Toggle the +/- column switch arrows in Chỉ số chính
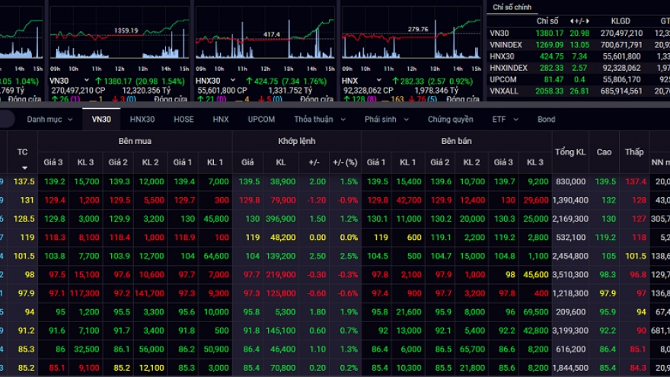Image resolution: width=670 pixels, height=377 pixels. [579, 21]
